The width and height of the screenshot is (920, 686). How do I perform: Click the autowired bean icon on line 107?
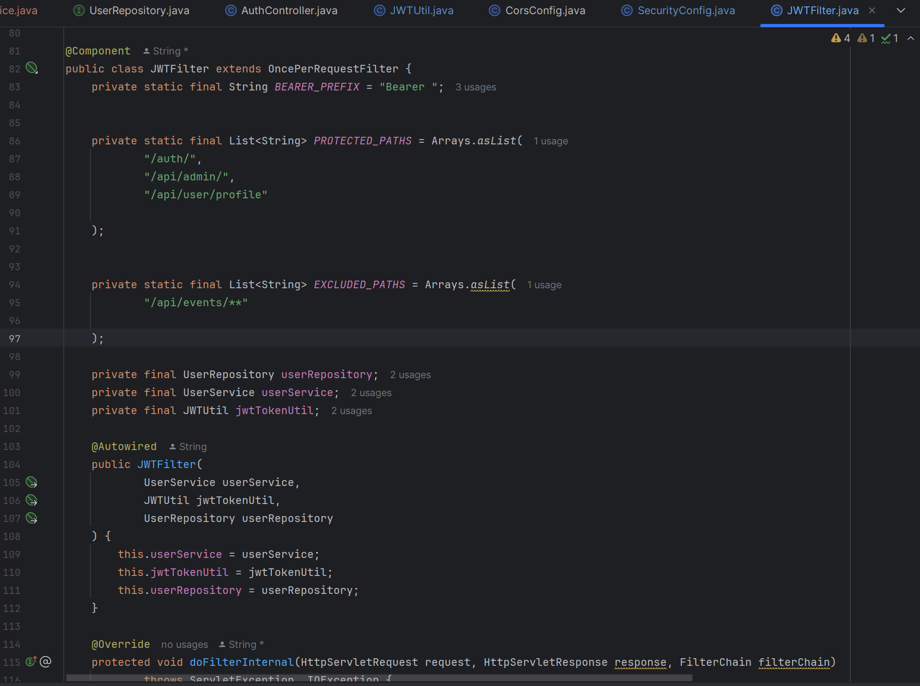tap(32, 518)
